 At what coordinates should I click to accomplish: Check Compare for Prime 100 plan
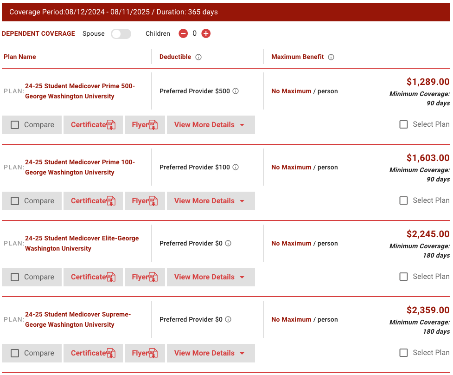pyautogui.click(x=15, y=201)
